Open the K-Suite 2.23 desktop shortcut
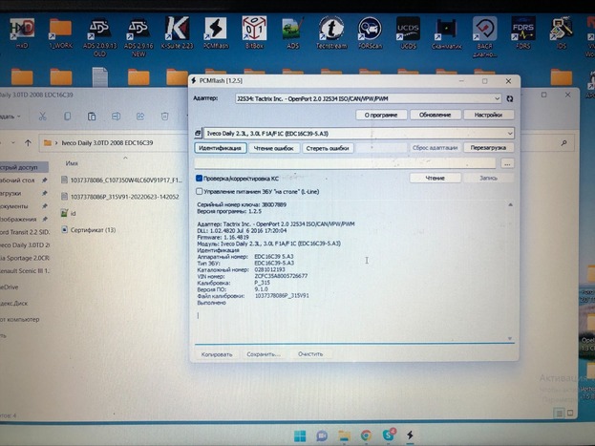Viewport: 595px width, 446px height. tap(177, 32)
